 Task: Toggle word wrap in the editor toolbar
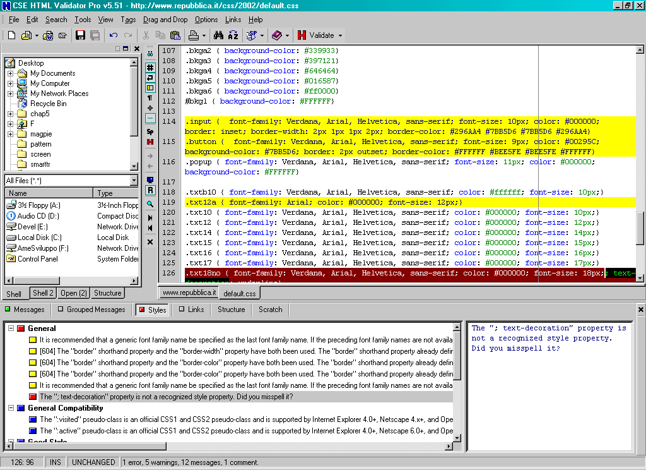pos(150,78)
